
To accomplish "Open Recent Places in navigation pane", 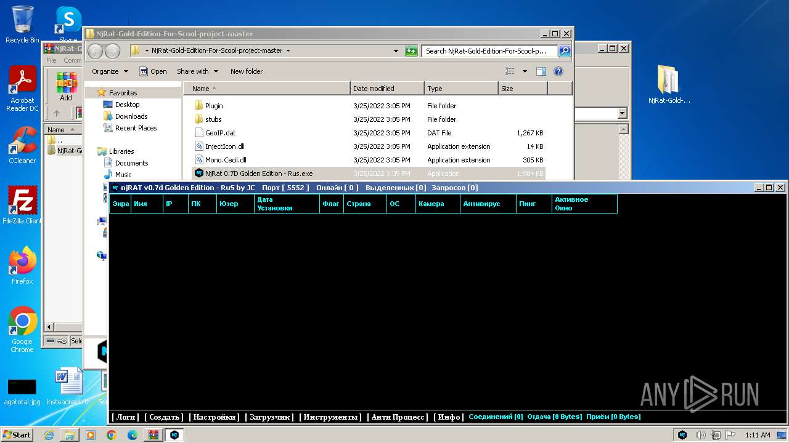I will point(136,128).
